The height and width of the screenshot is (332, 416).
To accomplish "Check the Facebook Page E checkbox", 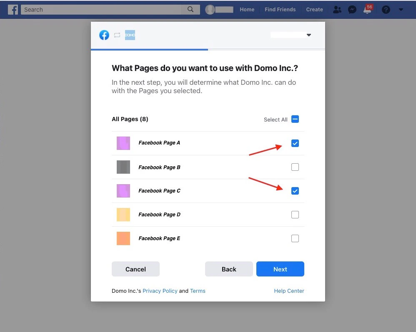I will tap(295, 238).
